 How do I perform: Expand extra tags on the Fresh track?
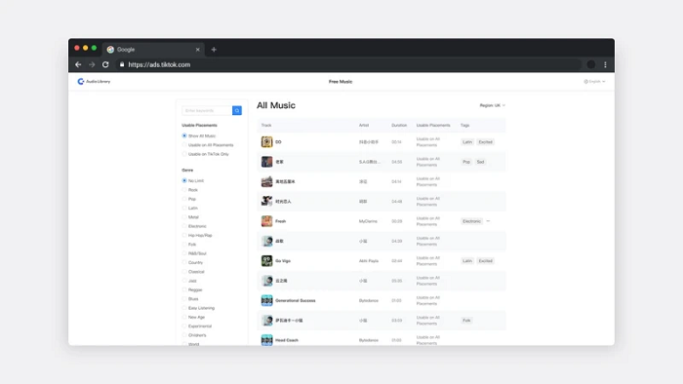[488, 221]
